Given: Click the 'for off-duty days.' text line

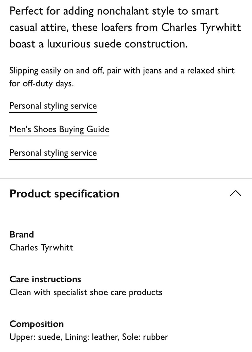Looking at the screenshot, I should tap(42, 83).
